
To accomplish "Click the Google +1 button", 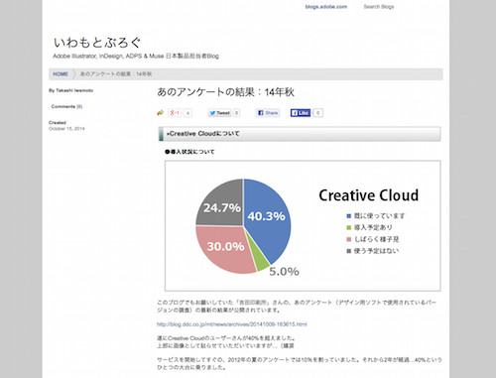I will (x=175, y=113).
